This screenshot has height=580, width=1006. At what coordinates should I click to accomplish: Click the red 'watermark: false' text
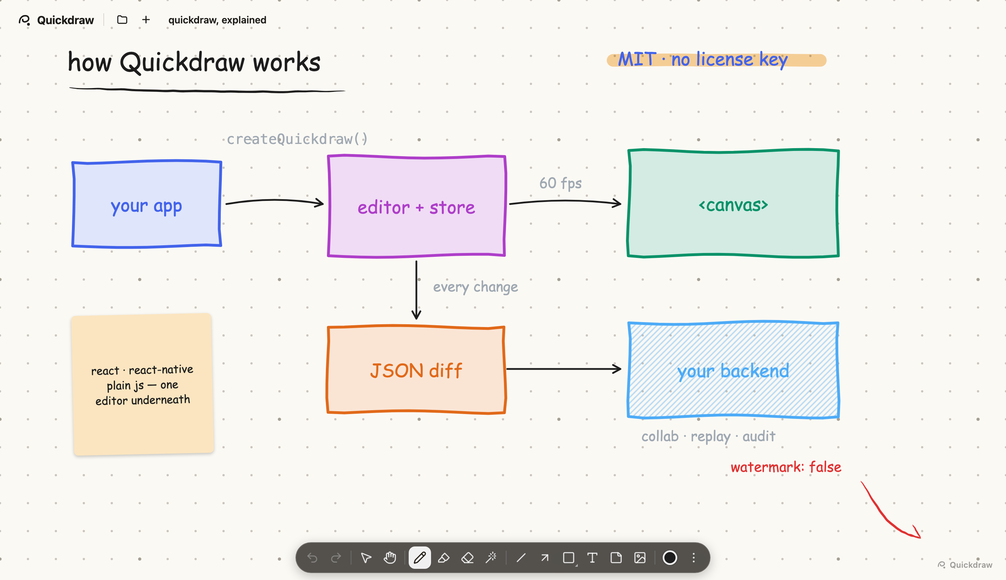tap(786, 467)
